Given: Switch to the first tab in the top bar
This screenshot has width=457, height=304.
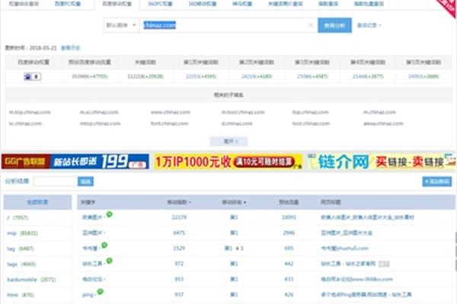Looking at the screenshot, I should click(x=24, y=4).
